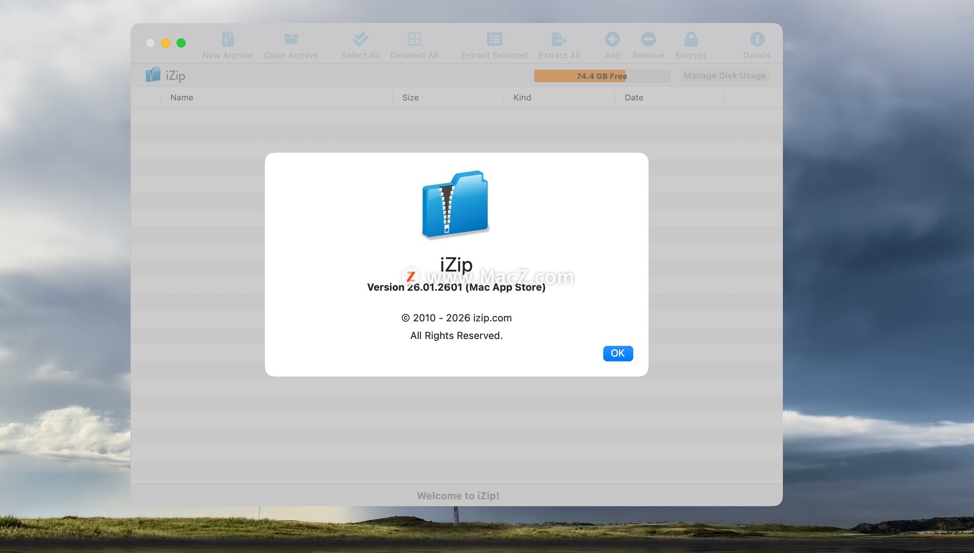Image resolution: width=974 pixels, height=553 pixels.
Task: Sort by the Date column header
Action: pos(633,98)
